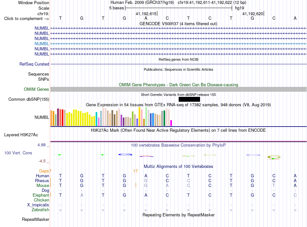Click the light-blue NUMBL transcript arrow line
The height and width of the screenshot is (227, 307).
point(178,44)
